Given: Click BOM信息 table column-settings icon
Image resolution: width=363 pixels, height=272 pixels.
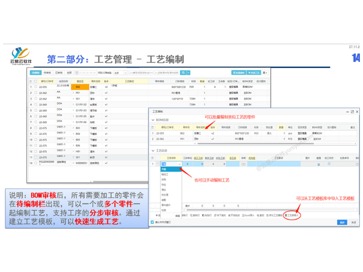Looking at the screenshot, I should 152,127.
